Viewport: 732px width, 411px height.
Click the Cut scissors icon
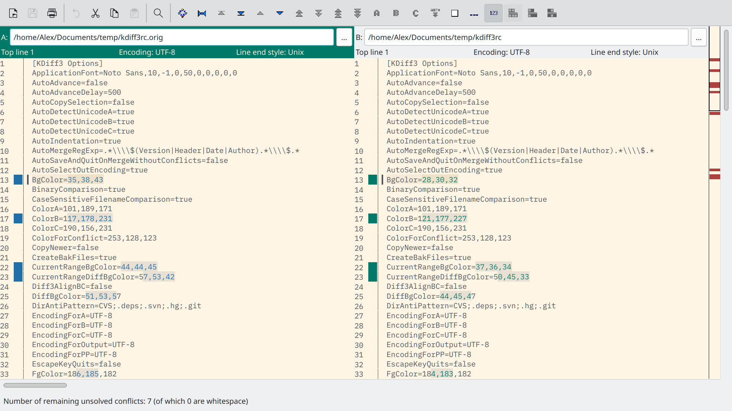click(x=95, y=13)
